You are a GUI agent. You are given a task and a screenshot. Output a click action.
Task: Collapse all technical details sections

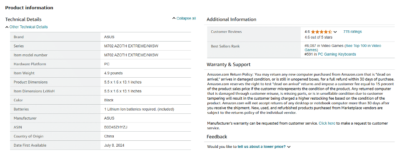[184, 18]
